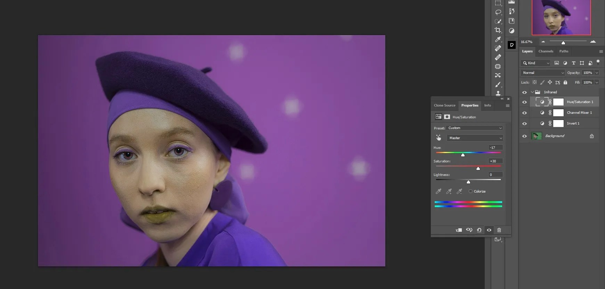Open the Kind filter dropdown
605x289 pixels.
click(x=535, y=63)
